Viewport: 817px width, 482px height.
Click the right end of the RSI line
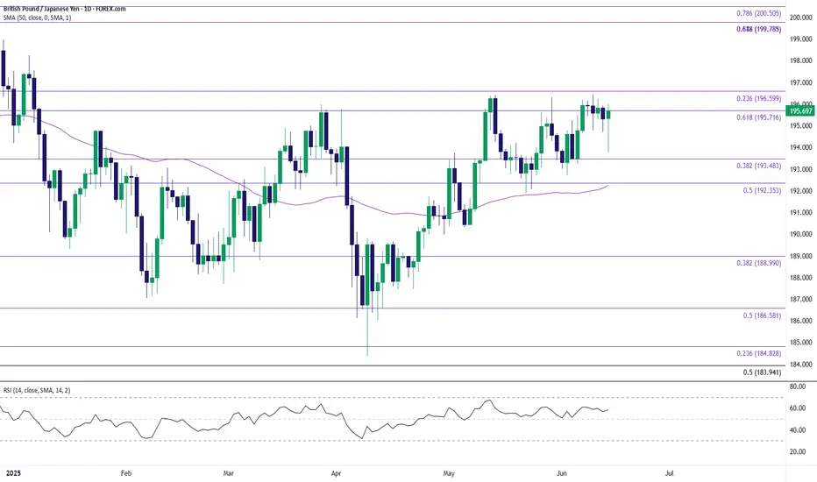tap(607, 409)
